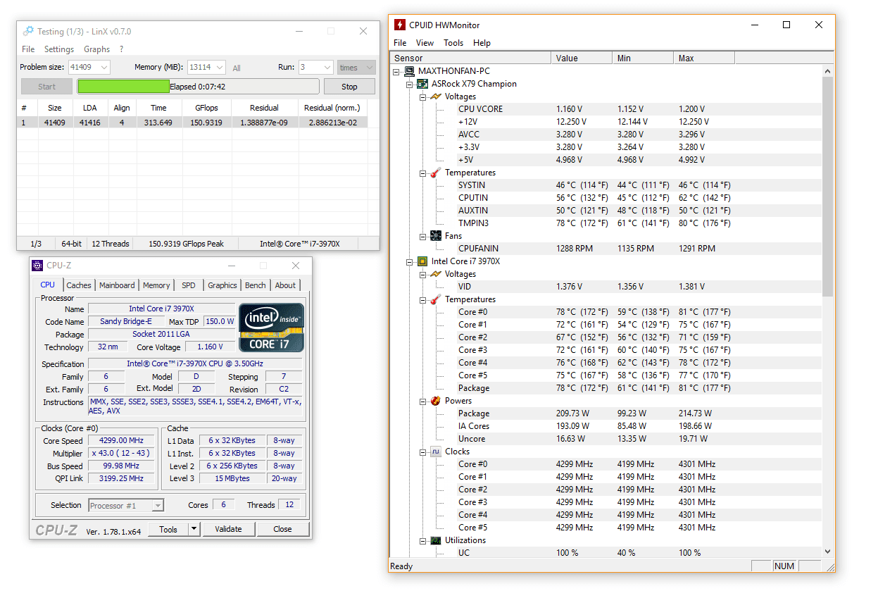
Task: Click the mainboard Voltages lightning icon
Action: [436, 97]
